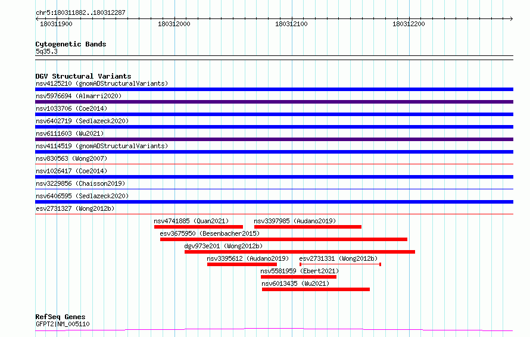Click the thin red line under nsv830563

[274, 164]
